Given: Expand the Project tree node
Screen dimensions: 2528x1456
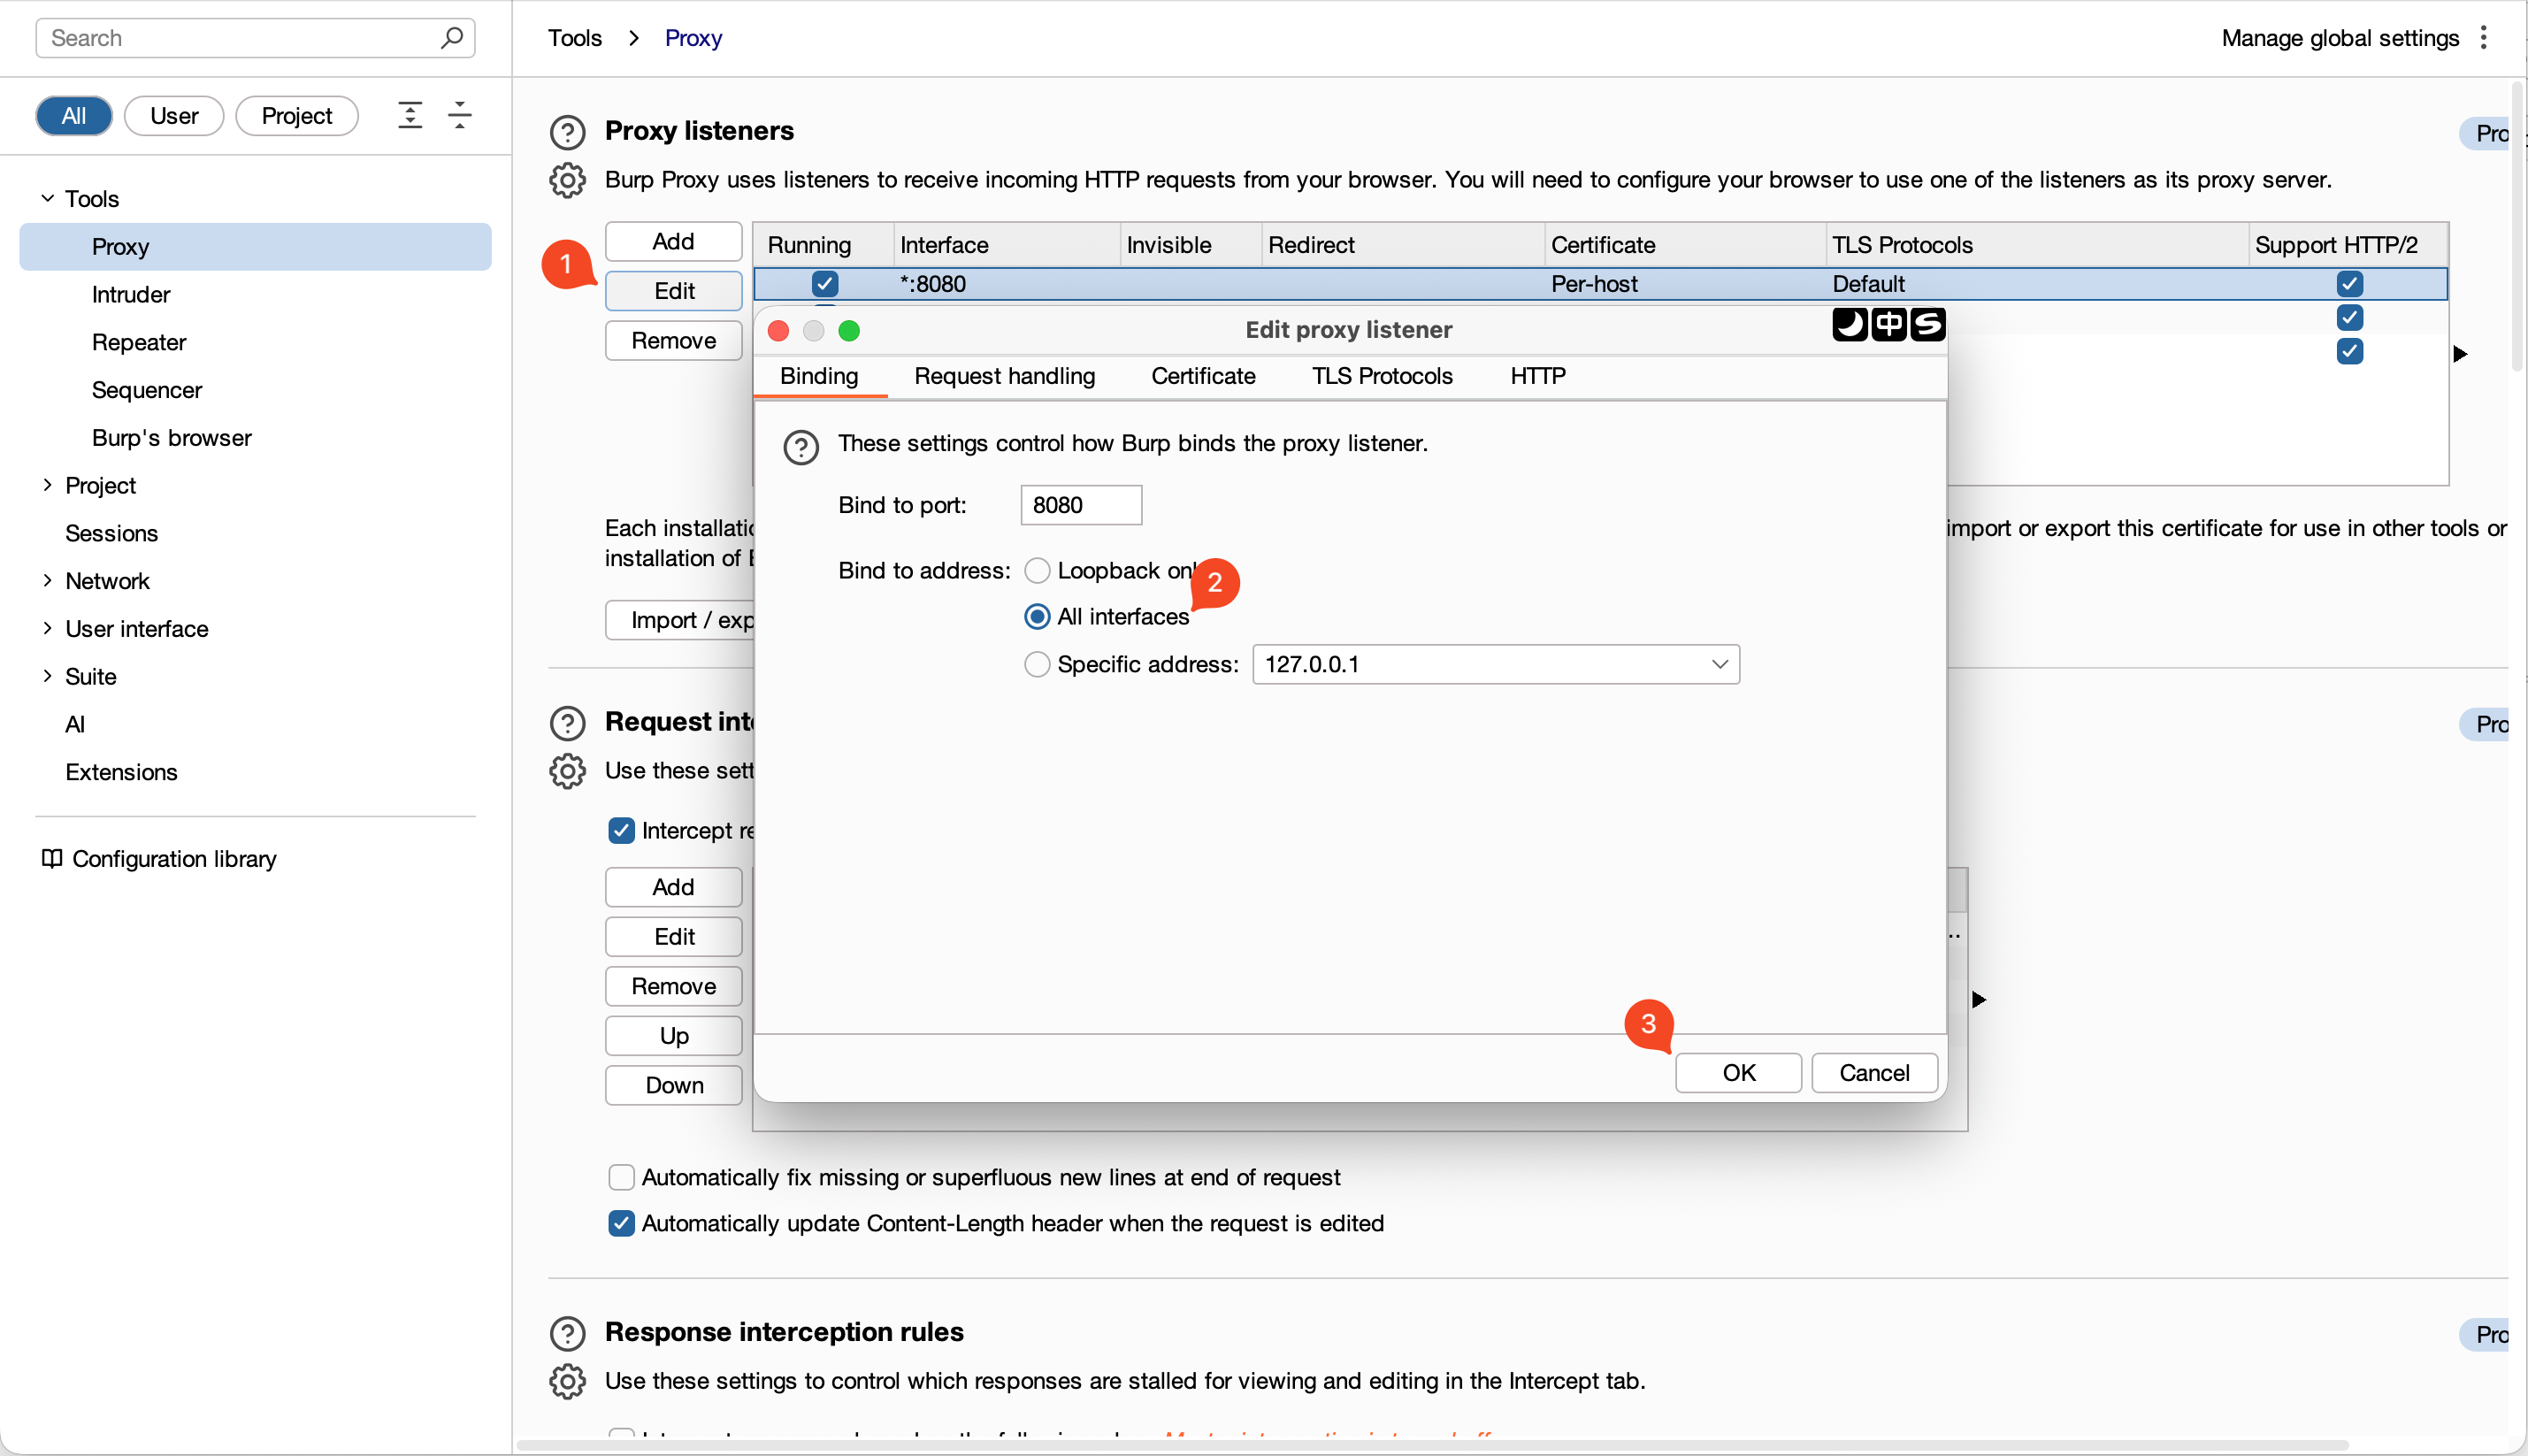Looking at the screenshot, I should point(47,485).
